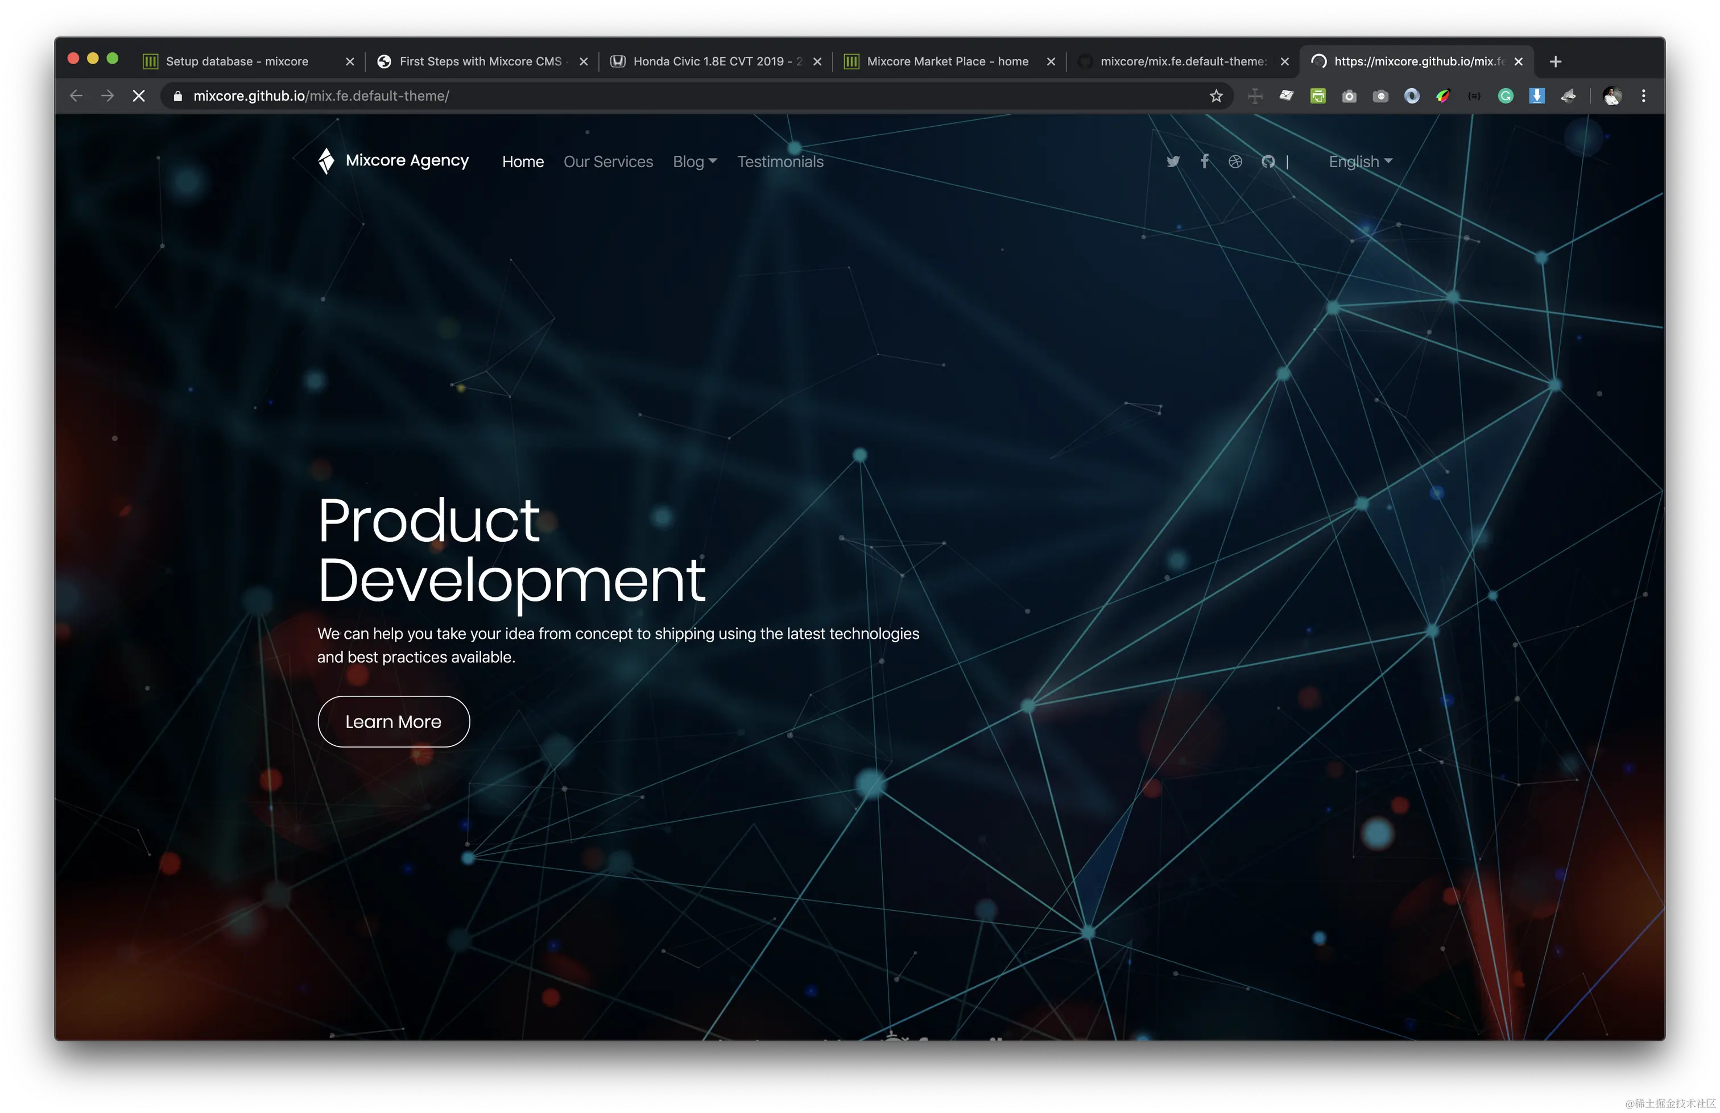
Task: Go to the Our Services nav link
Action: click(x=608, y=162)
